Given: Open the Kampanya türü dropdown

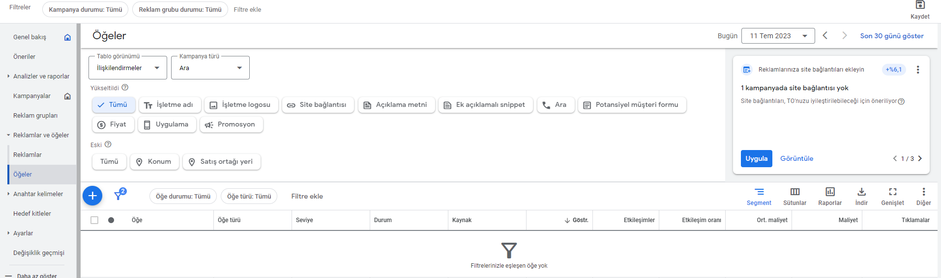Looking at the screenshot, I should click(210, 68).
